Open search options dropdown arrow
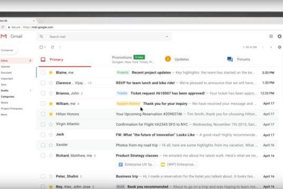This screenshot has height=189, width=283. click(167, 37)
